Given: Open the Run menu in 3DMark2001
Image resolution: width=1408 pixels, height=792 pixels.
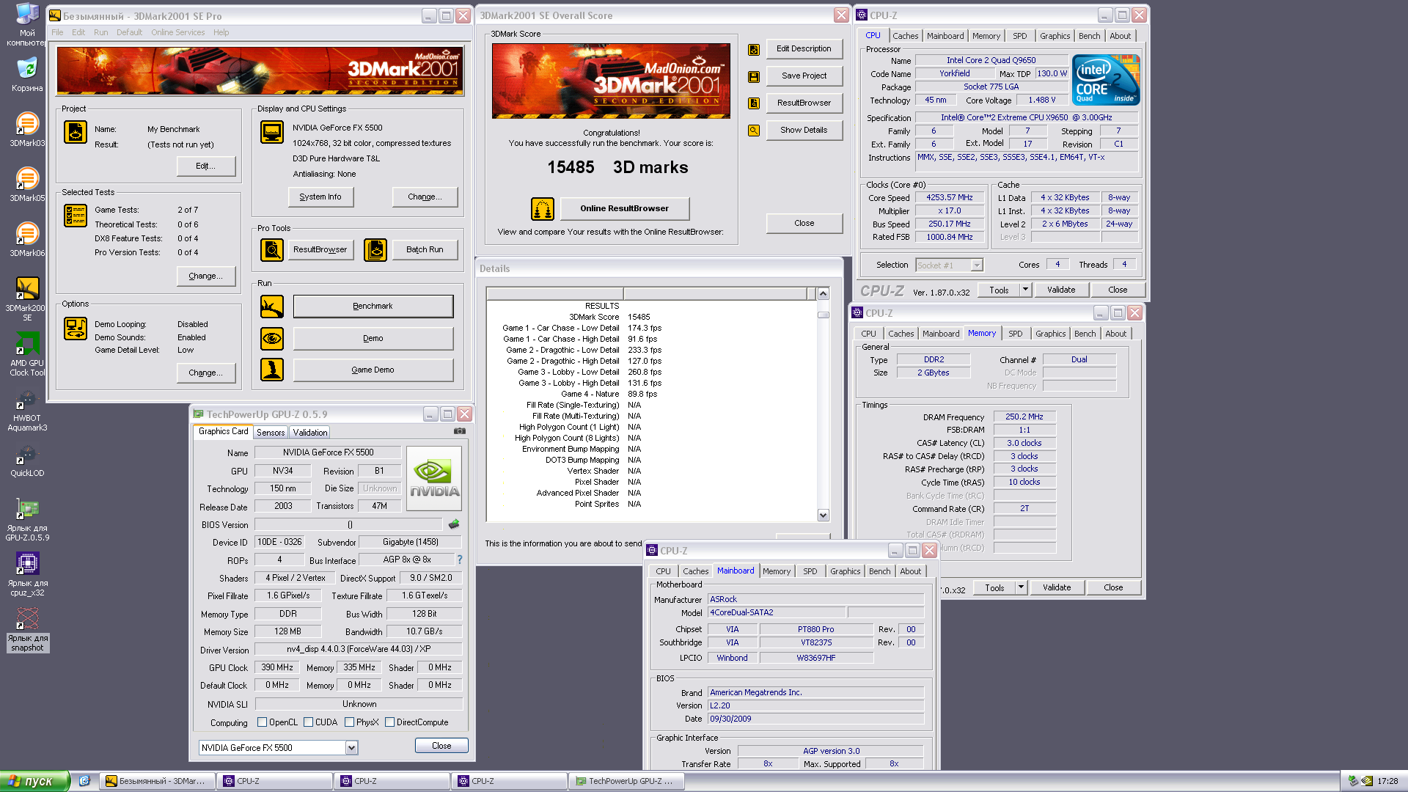Looking at the screenshot, I should (101, 32).
